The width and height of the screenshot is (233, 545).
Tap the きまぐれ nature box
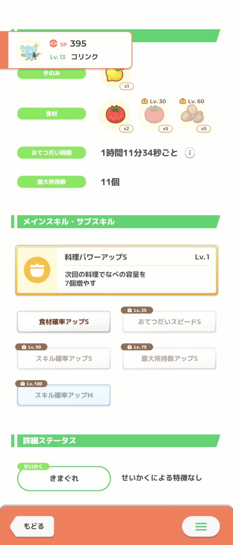(x=64, y=479)
